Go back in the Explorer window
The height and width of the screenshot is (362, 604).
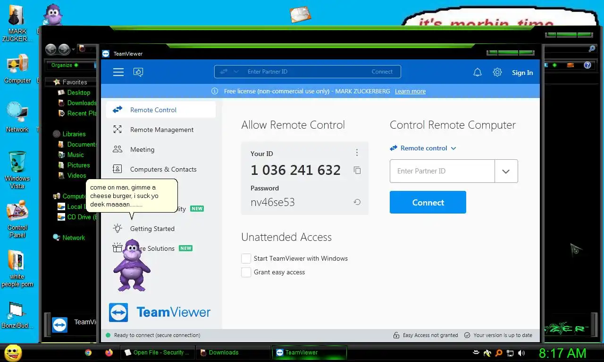tap(51, 49)
